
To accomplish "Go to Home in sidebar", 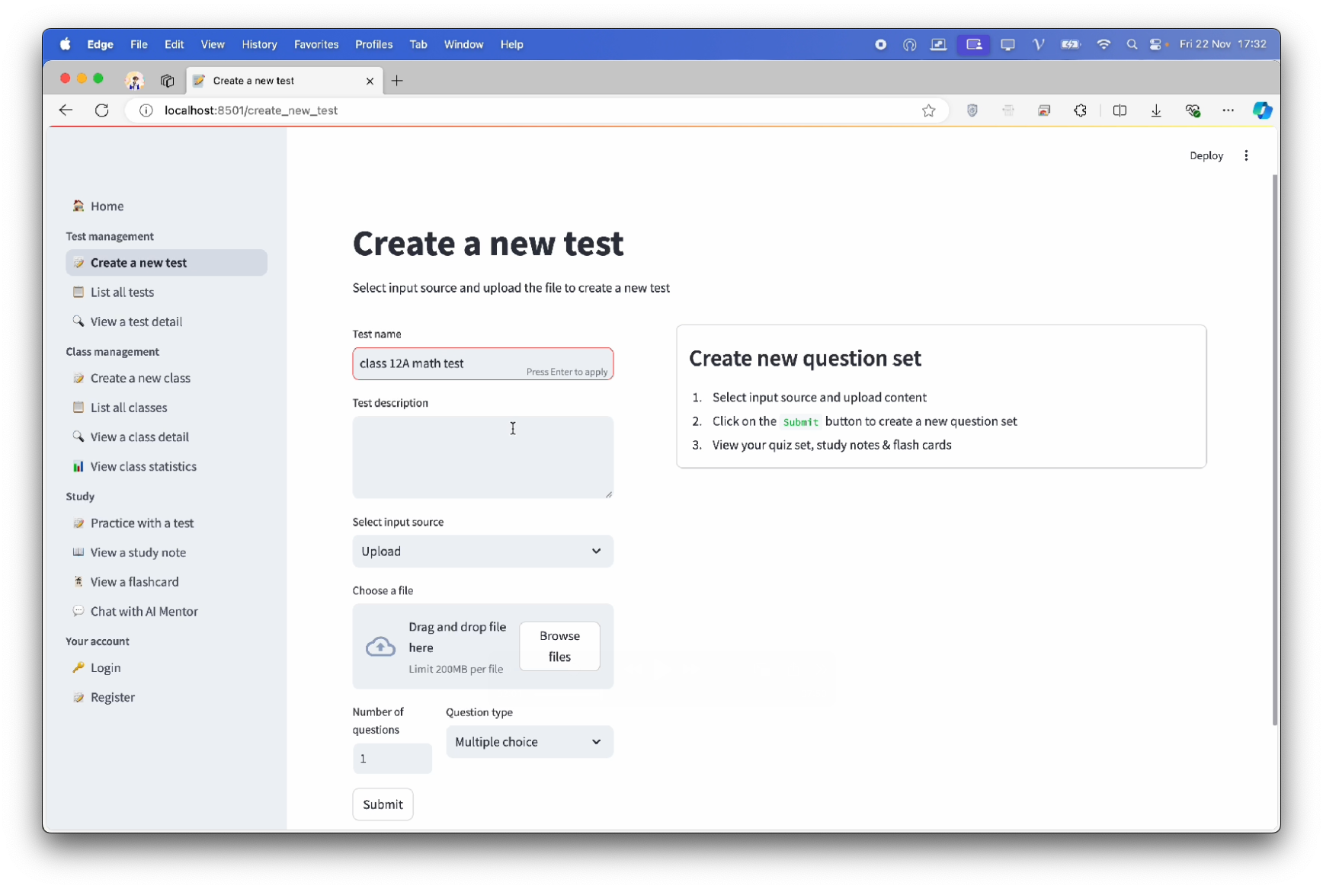I will [x=166, y=206].
